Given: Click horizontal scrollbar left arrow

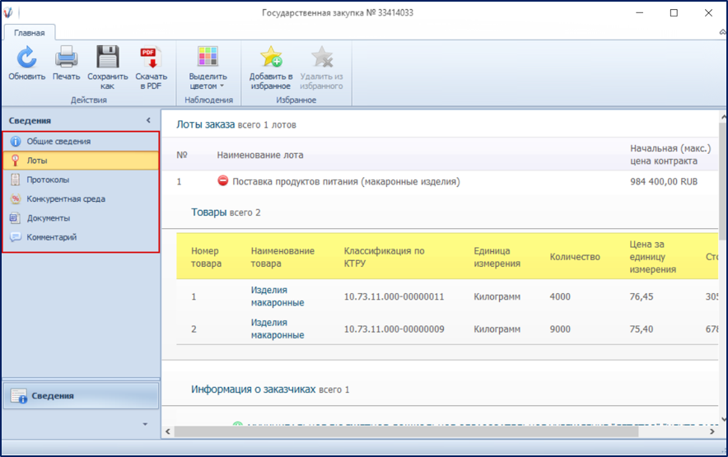Looking at the screenshot, I should pyautogui.click(x=168, y=431).
